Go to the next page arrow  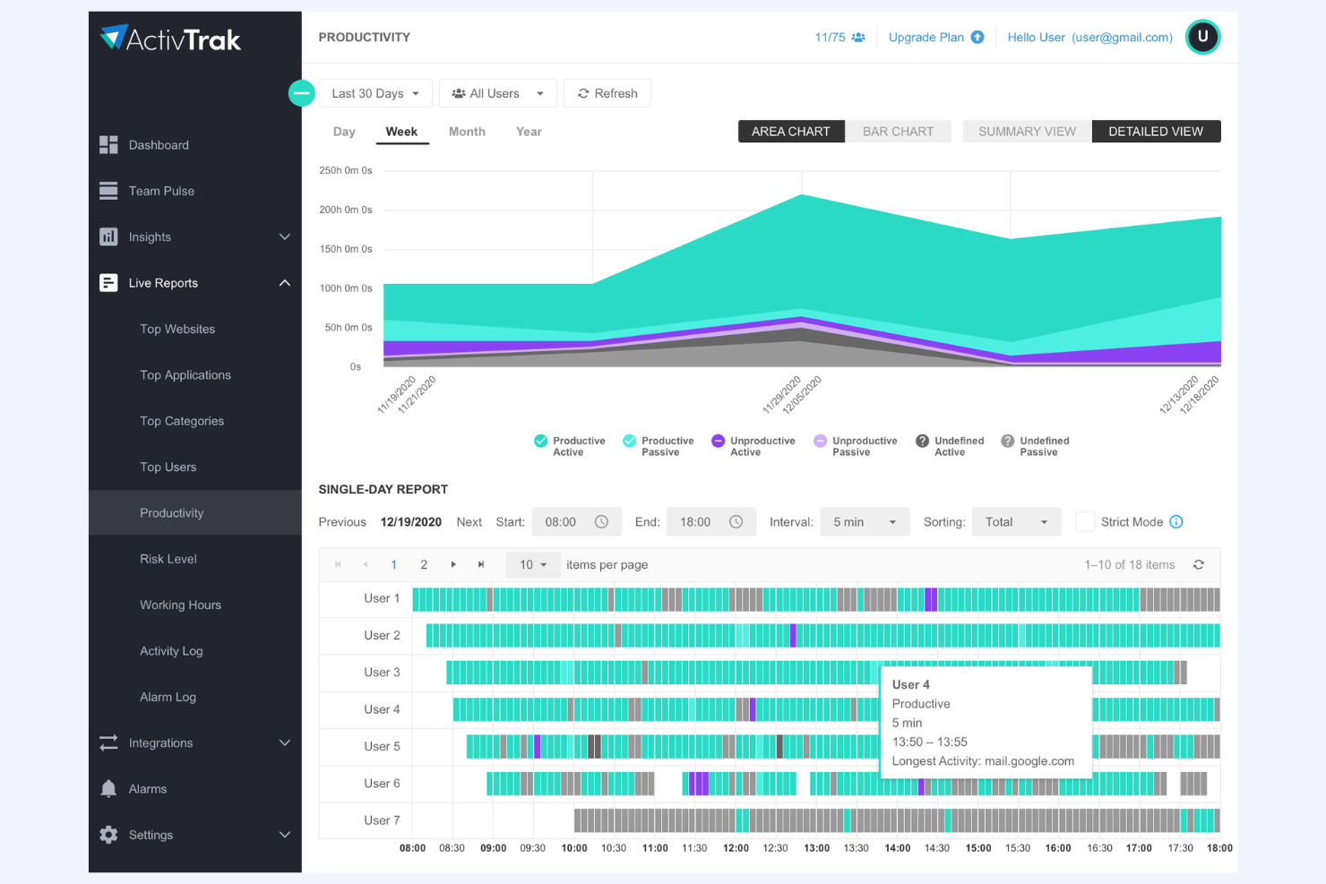[x=453, y=564]
